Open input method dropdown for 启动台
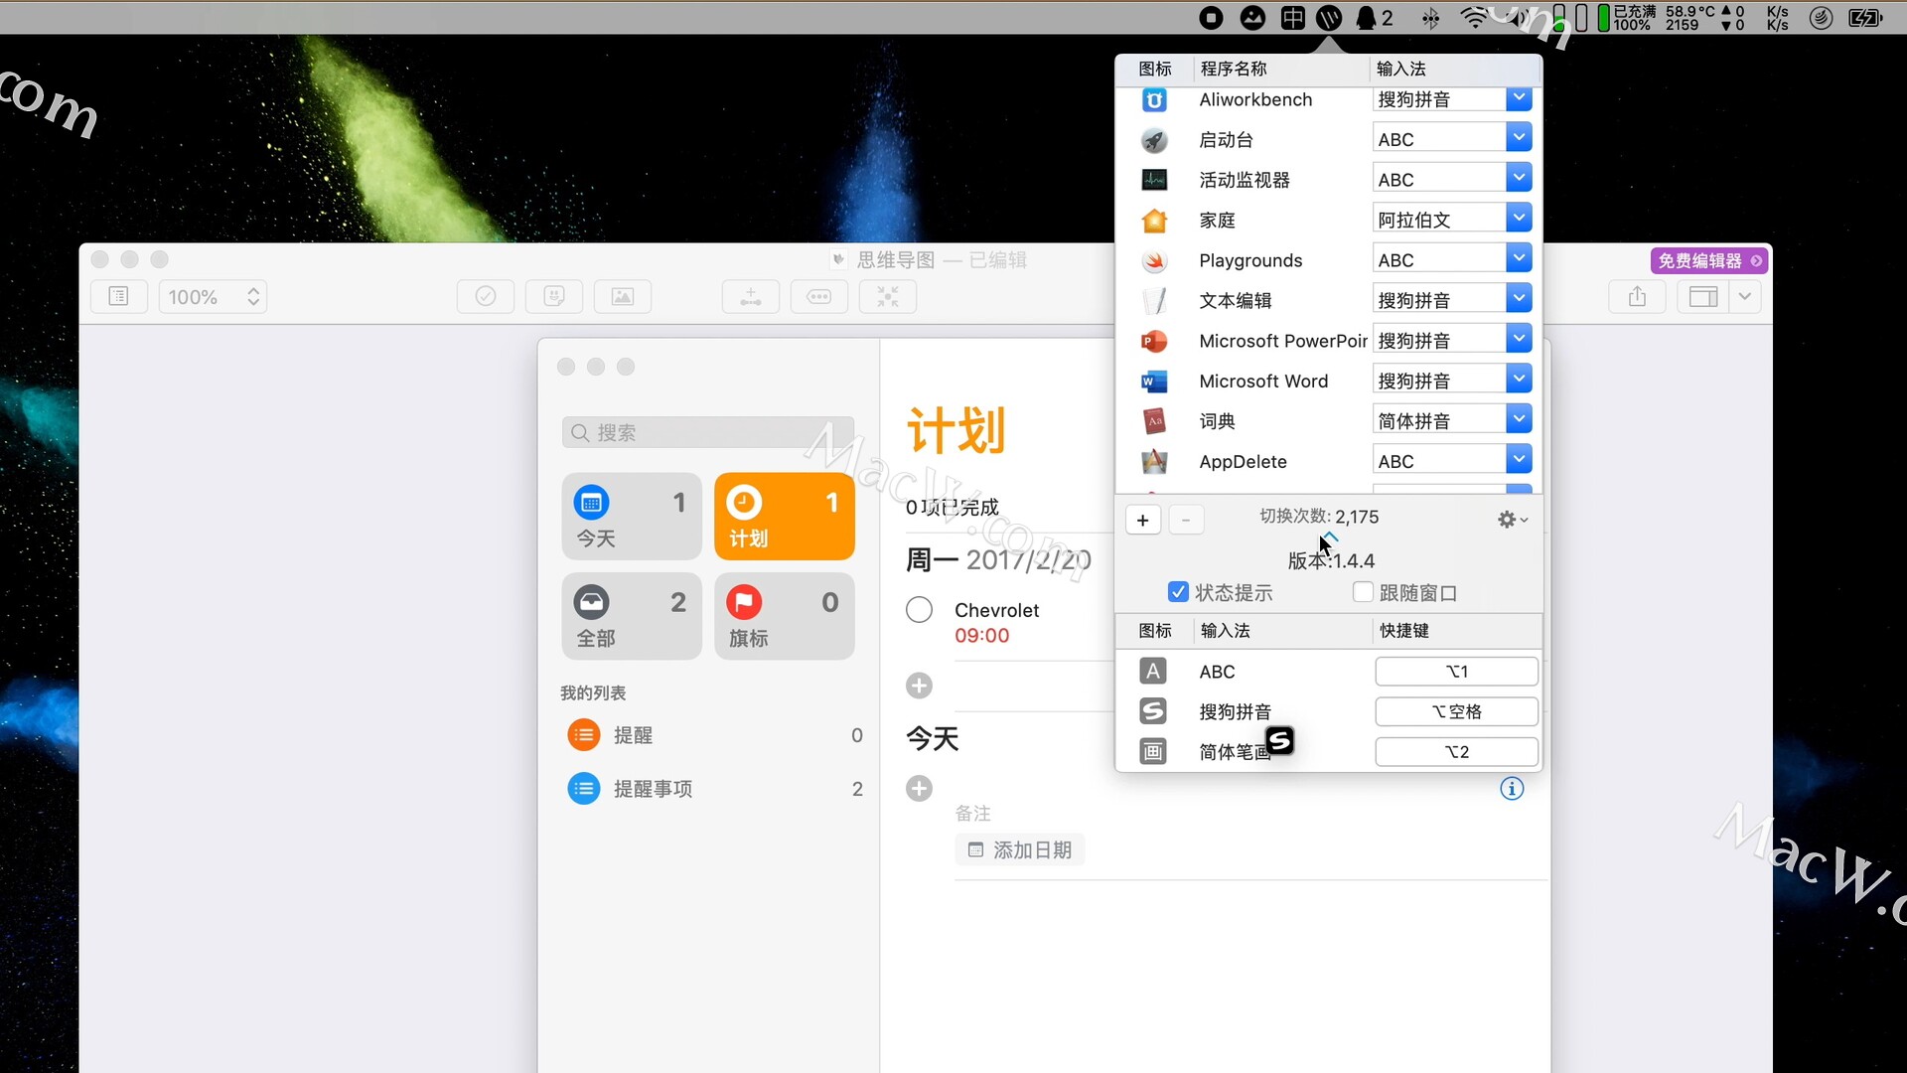 pyautogui.click(x=1519, y=138)
